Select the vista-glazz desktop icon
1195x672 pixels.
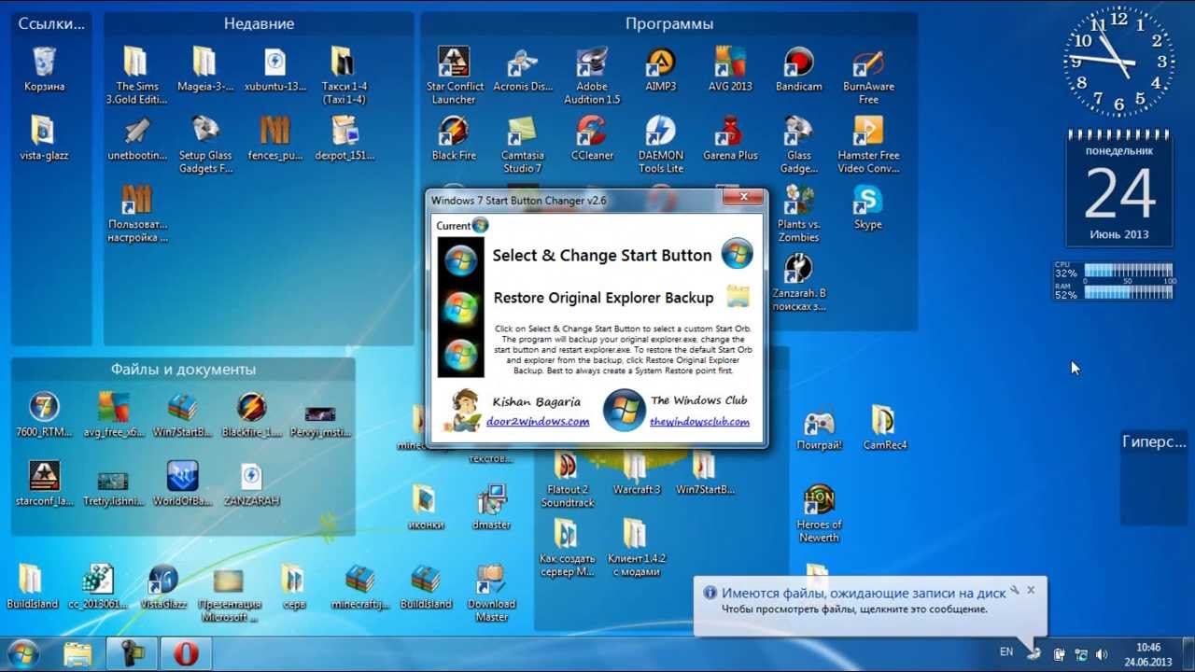pos(44,138)
